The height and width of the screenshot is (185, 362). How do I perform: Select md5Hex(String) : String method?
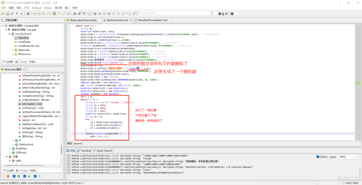[36, 92]
